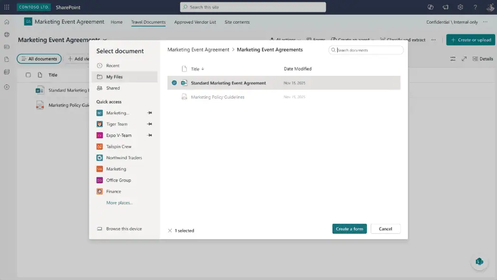Select My Files in the dialog sidebar
This screenshot has height=280, width=497.
pyautogui.click(x=124, y=77)
